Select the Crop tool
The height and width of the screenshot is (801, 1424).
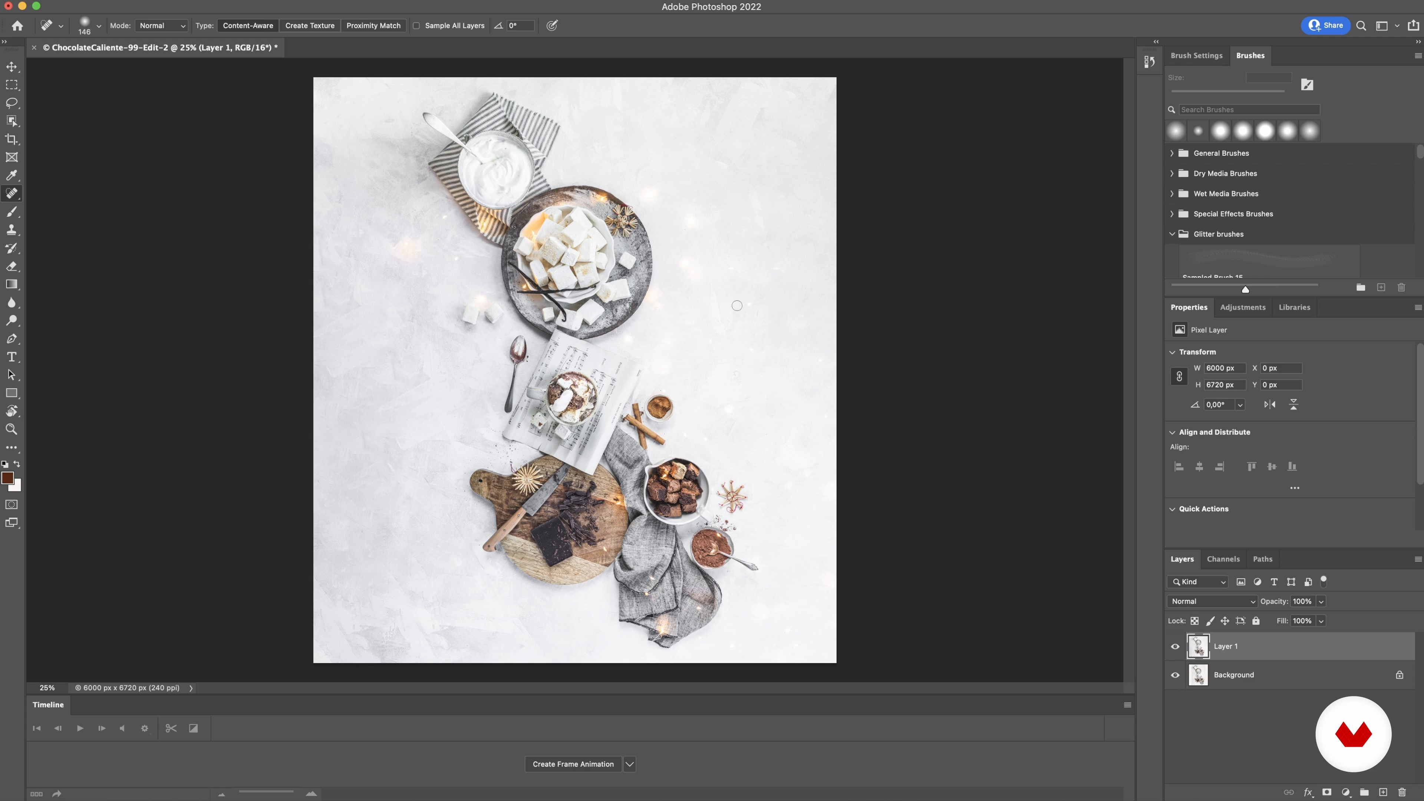click(11, 139)
